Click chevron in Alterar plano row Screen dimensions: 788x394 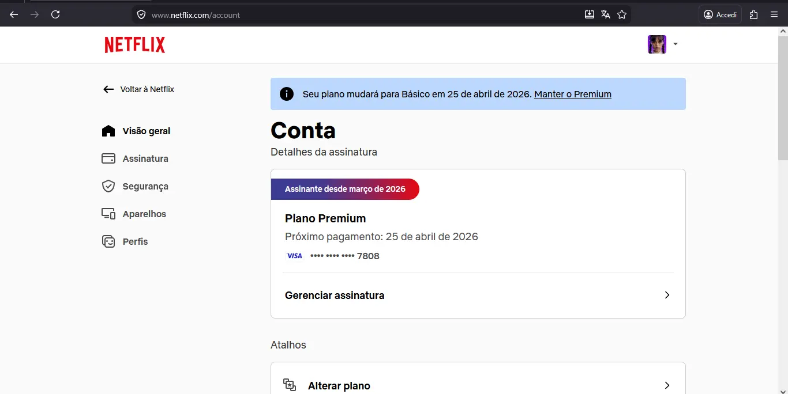(x=667, y=385)
